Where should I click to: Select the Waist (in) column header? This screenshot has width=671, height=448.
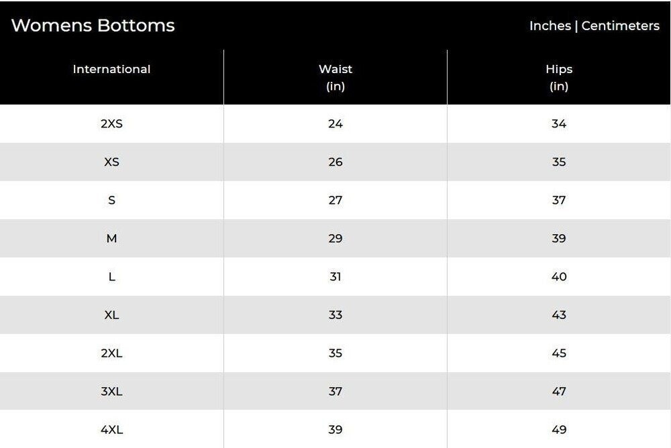335,77
